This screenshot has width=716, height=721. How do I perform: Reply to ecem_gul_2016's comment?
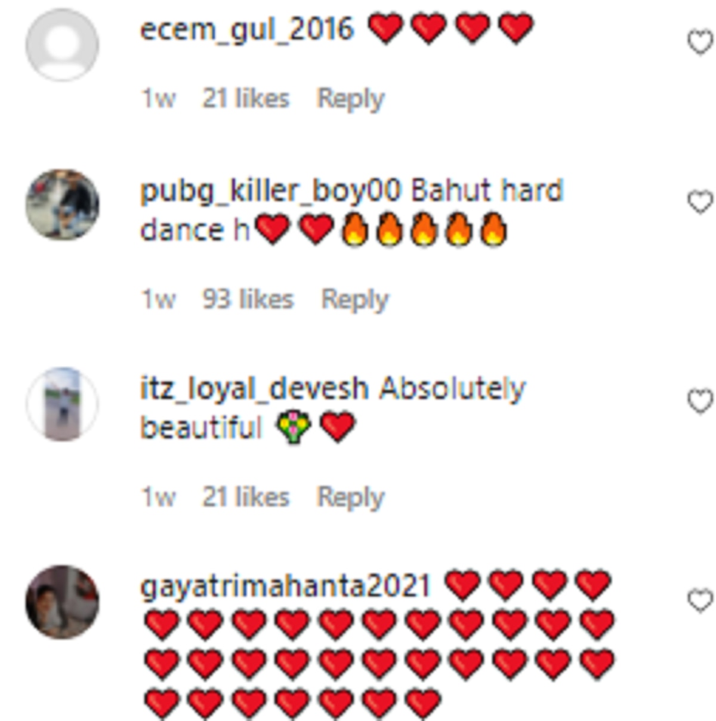point(351,98)
